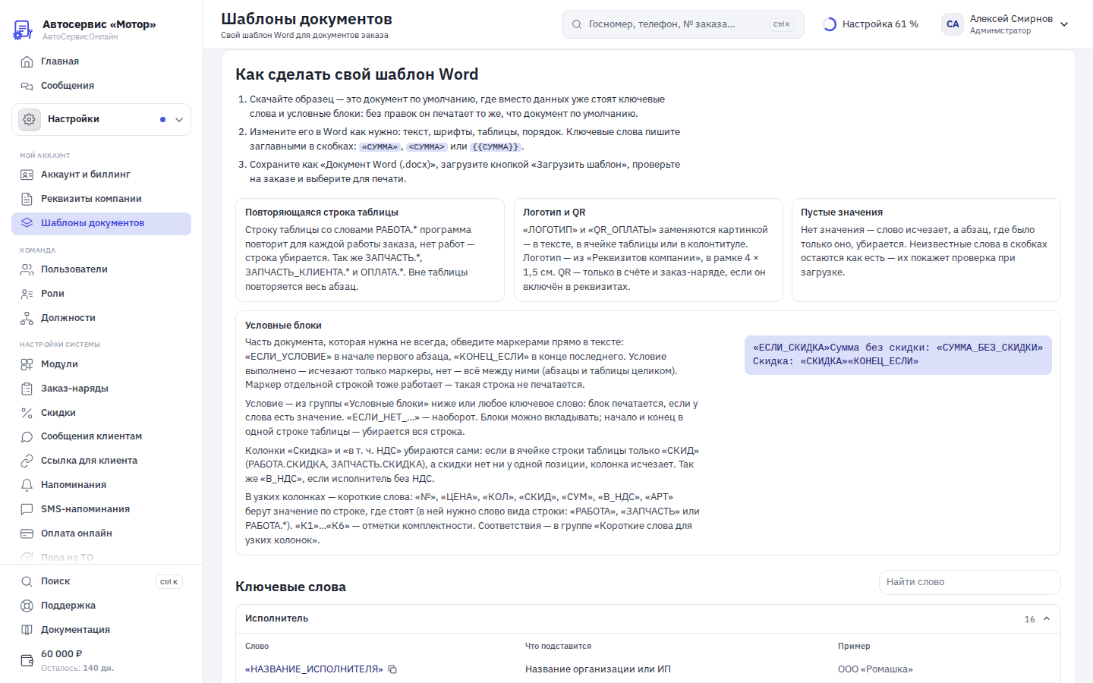
Task: Click the ЕСЛИ_СКИДКА code example block
Action: tap(898, 354)
